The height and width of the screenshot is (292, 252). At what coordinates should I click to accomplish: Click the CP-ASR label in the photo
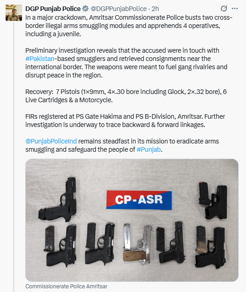[139, 200]
